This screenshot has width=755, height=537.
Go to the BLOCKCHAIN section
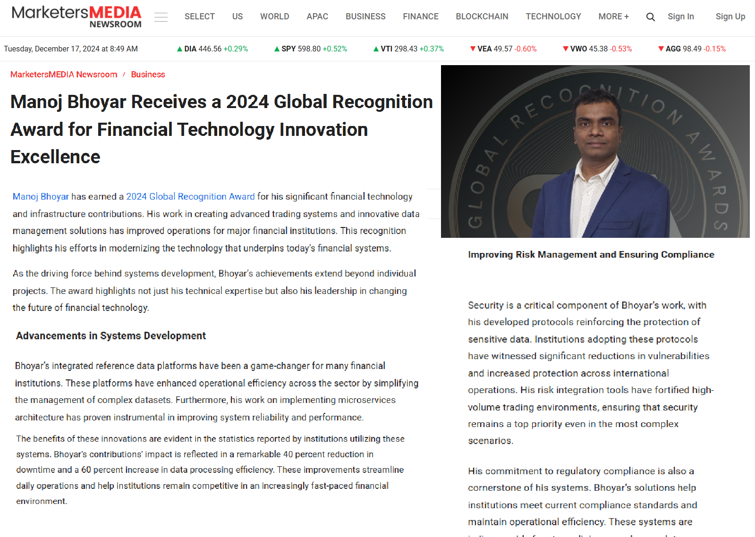482,17
